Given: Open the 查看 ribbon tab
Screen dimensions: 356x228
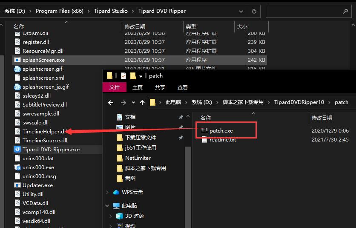Looking at the screenshot, I should (x=183, y=87).
